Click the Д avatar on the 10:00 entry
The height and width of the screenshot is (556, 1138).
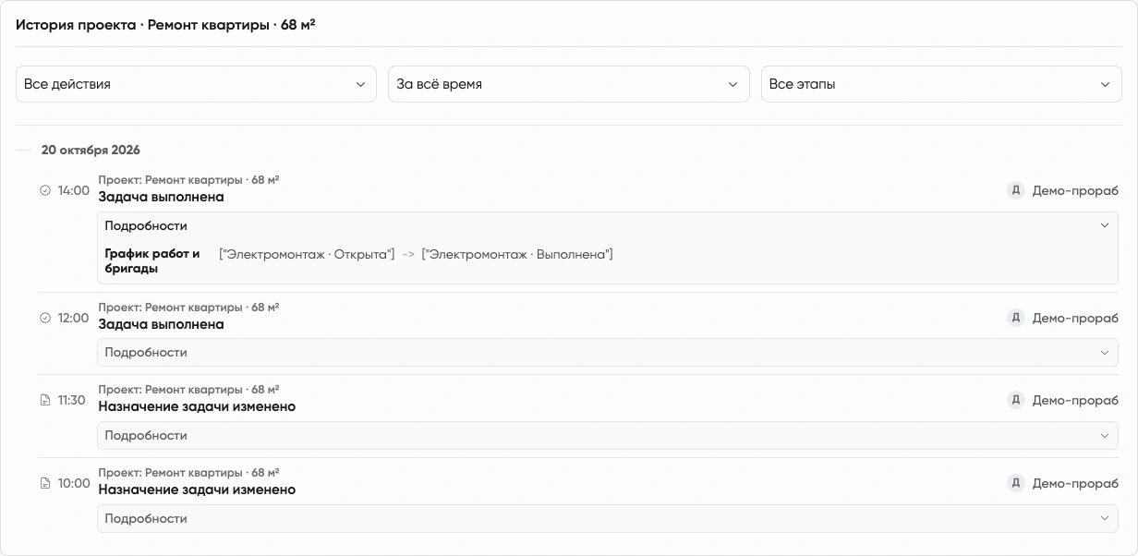(1016, 483)
